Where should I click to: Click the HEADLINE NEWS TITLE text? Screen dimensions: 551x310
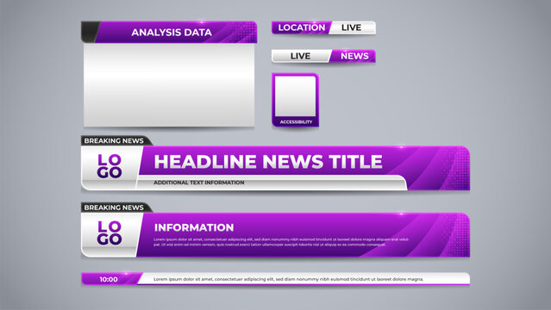(268, 162)
